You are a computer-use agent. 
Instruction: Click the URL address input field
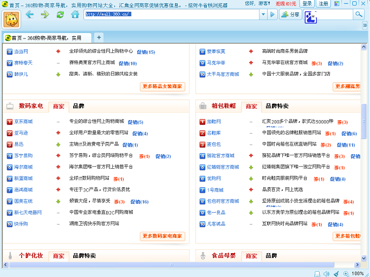173,14
